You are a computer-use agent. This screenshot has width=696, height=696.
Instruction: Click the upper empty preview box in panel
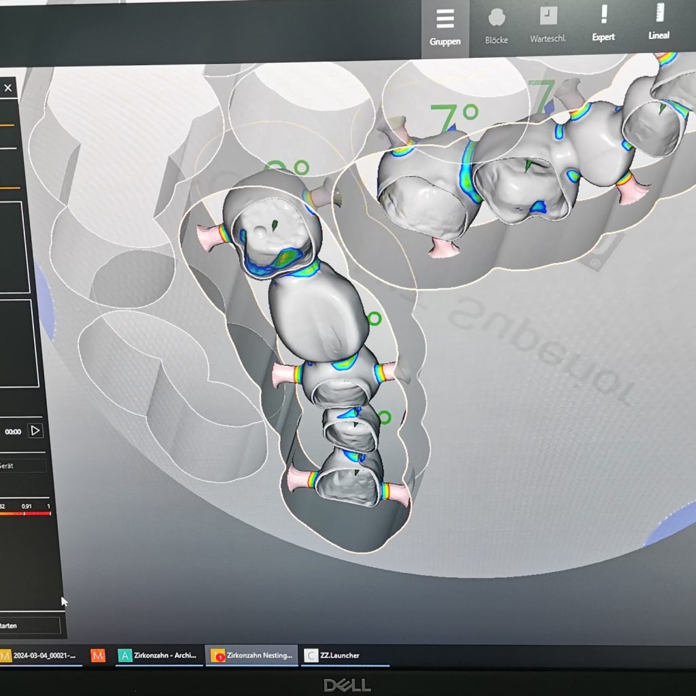[x=14, y=247]
